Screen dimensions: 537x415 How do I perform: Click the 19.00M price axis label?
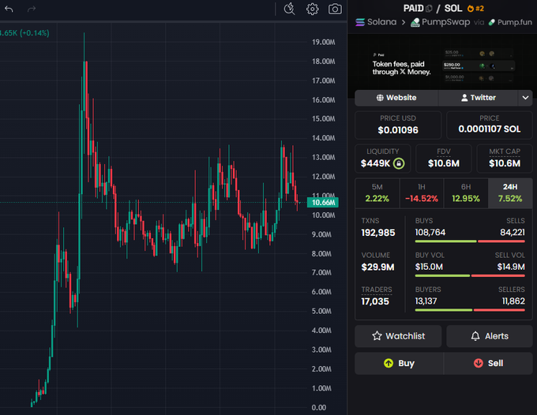(x=323, y=42)
